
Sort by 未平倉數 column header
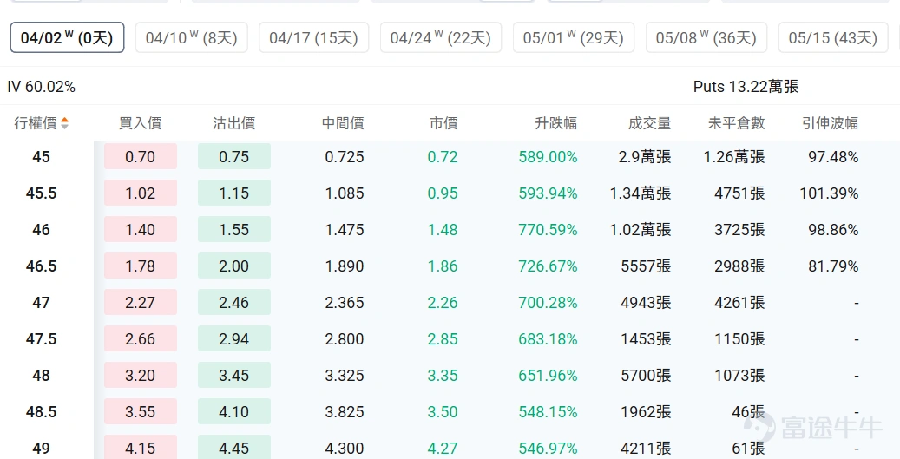737,123
